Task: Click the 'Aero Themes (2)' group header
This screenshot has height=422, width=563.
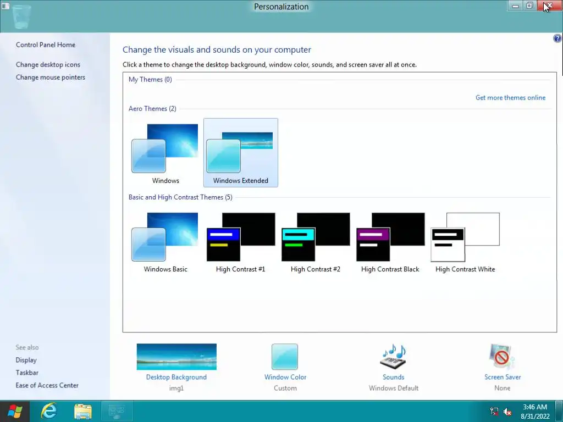Action: (152, 108)
